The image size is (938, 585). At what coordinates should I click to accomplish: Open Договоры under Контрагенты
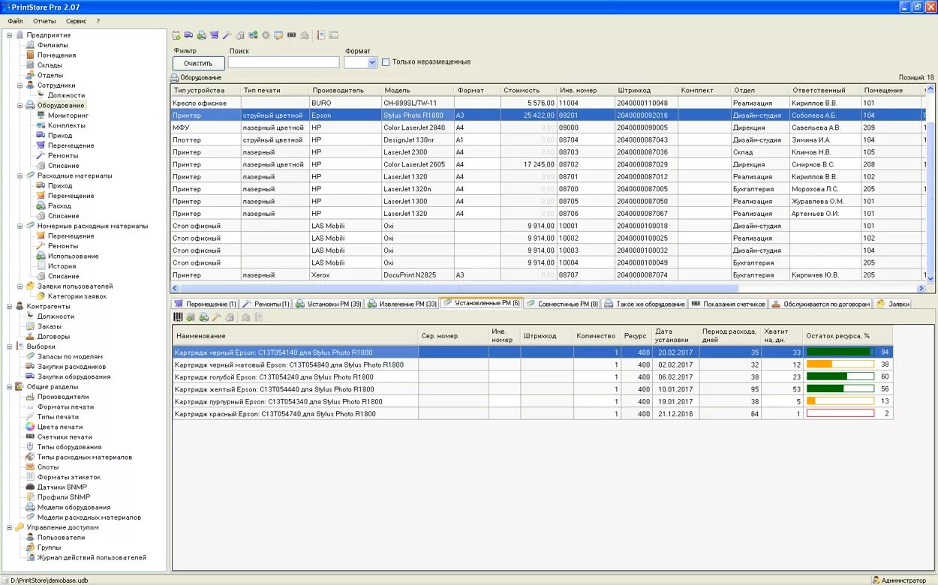coord(54,336)
